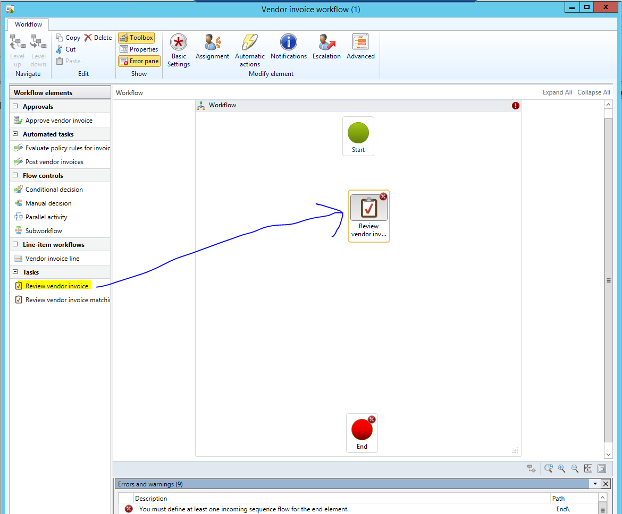Screen dimensions: 622x514
Task: Open the Errors and warnings dropdown arrow
Action: click(x=595, y=484)
